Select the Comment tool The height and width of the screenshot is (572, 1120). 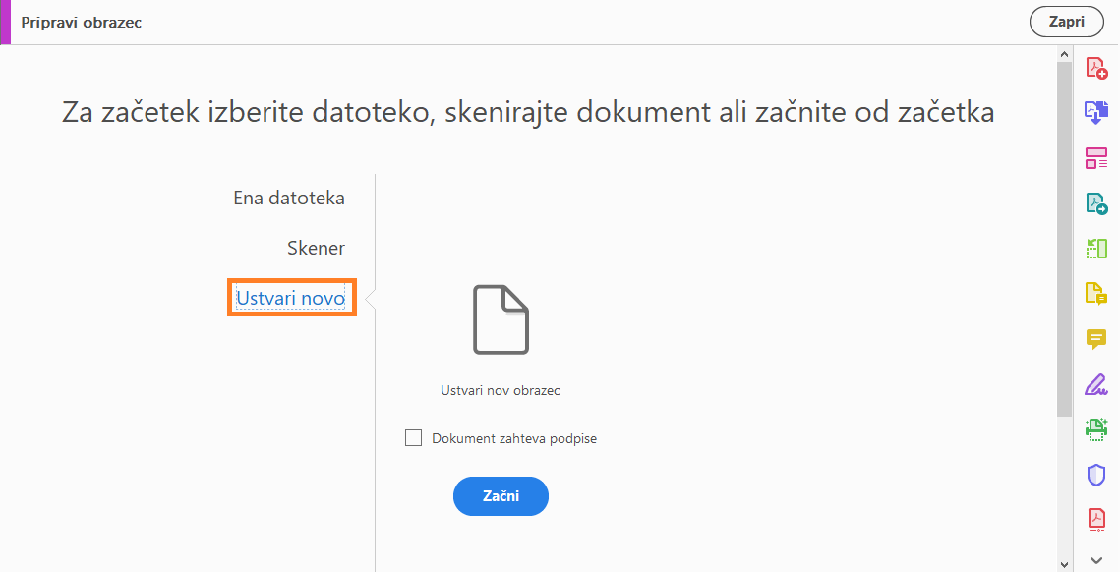(x=1096, y=338)
